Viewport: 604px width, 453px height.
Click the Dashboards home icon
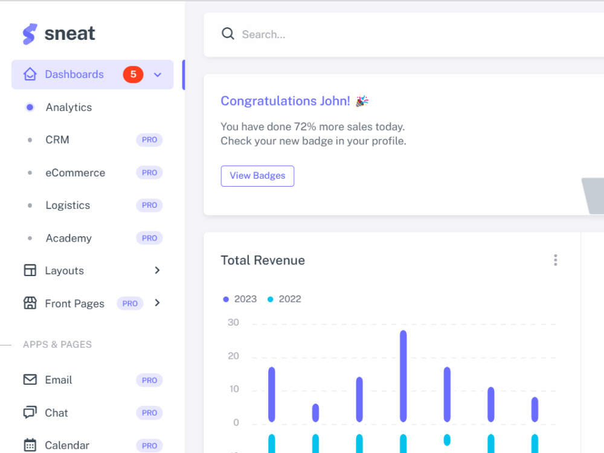pyautogui.click(x=30, y=74)
